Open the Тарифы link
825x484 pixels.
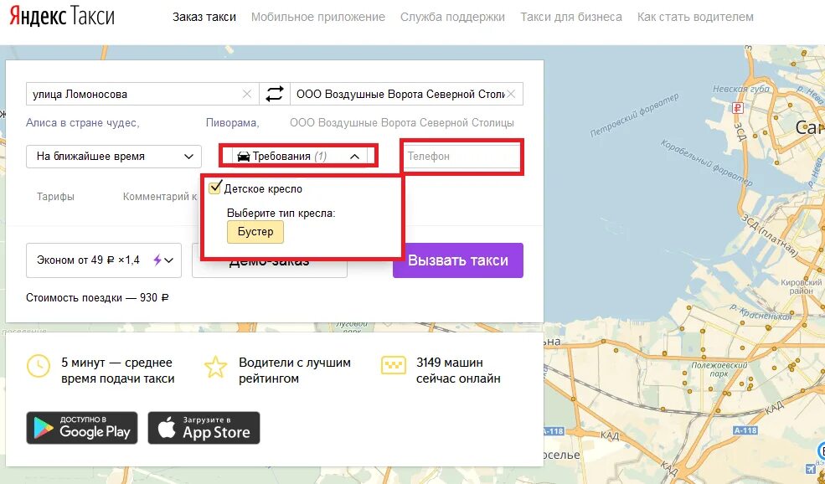click(x=55, y=196)
